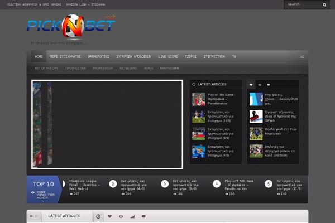
Task: Open 'Εκτιμήσεις και προγνωστικά για στοίχημα (11/6)' in Latest Articles
Action: click(221, 117)
